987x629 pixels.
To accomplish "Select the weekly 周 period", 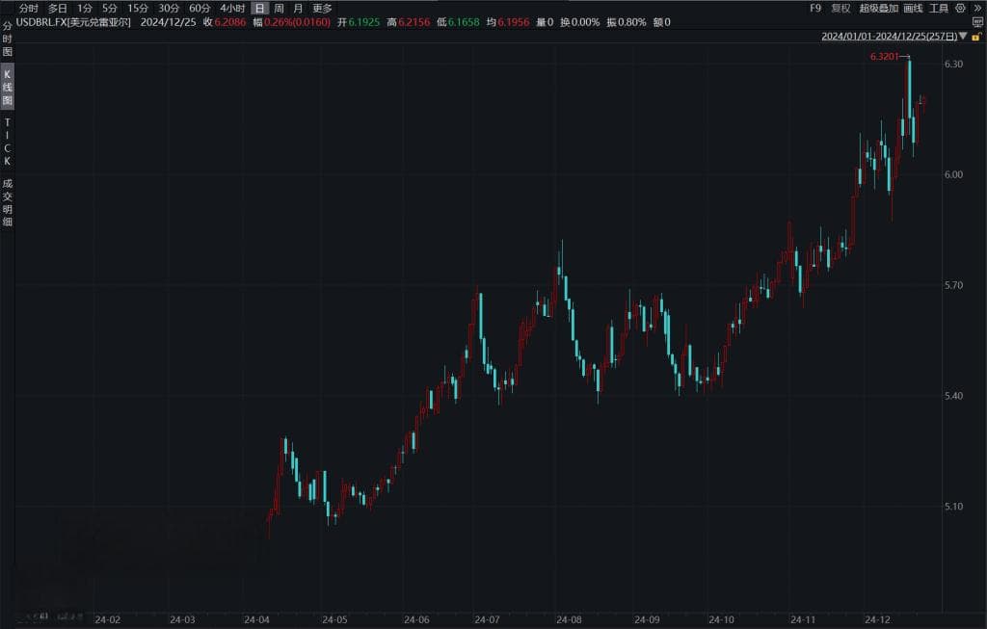I will 279,8.
